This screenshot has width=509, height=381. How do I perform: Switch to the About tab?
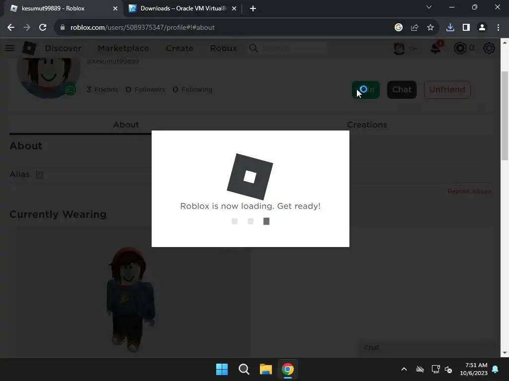(126, 125)
